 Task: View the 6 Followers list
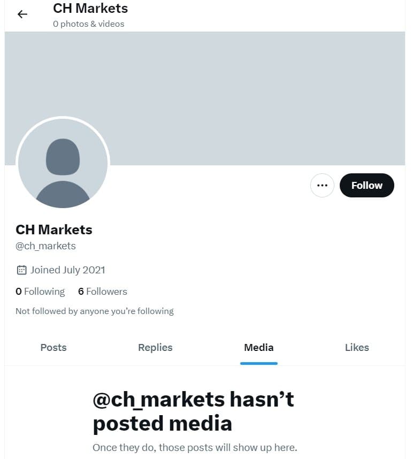pyautogui.click(x=103, y=292)
